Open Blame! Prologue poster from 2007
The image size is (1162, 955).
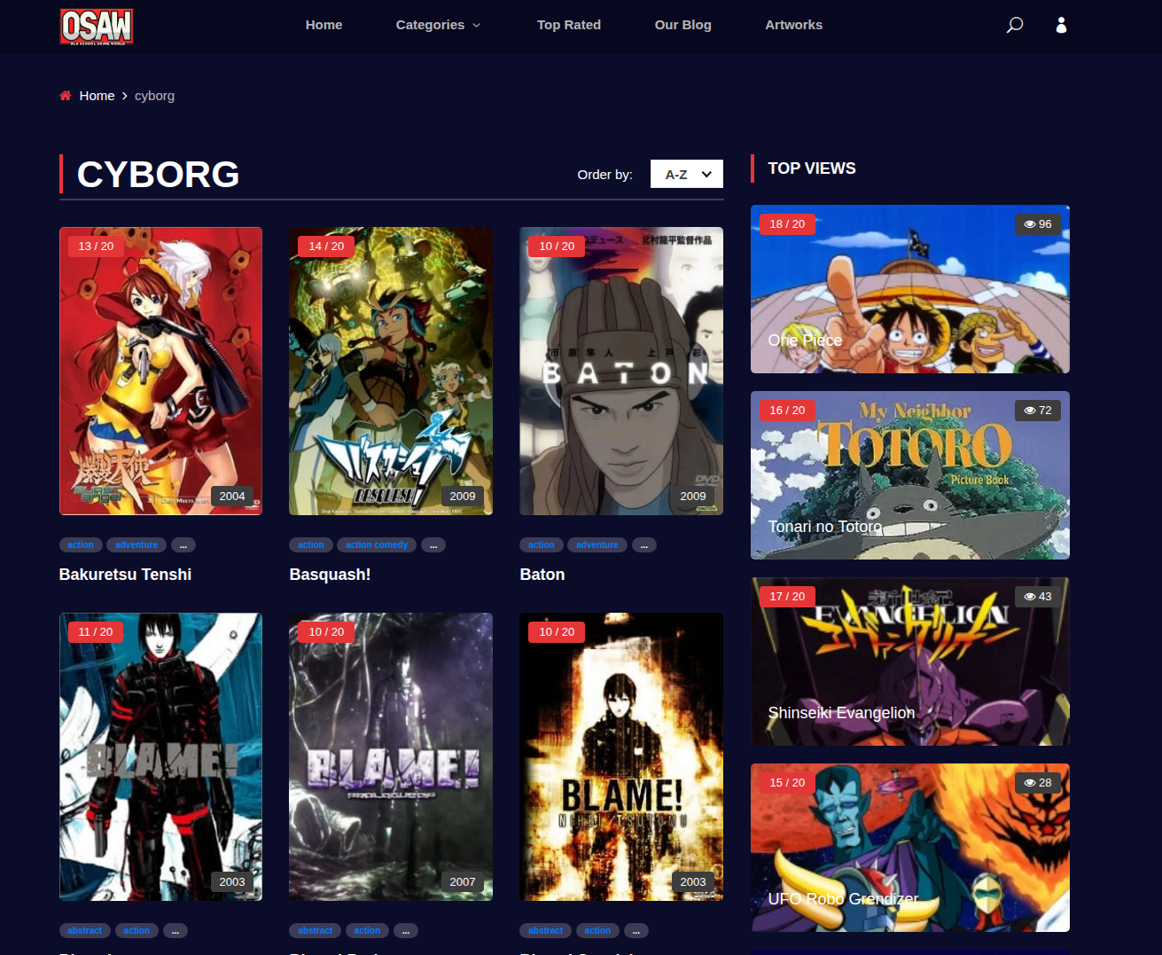[391, 757]
